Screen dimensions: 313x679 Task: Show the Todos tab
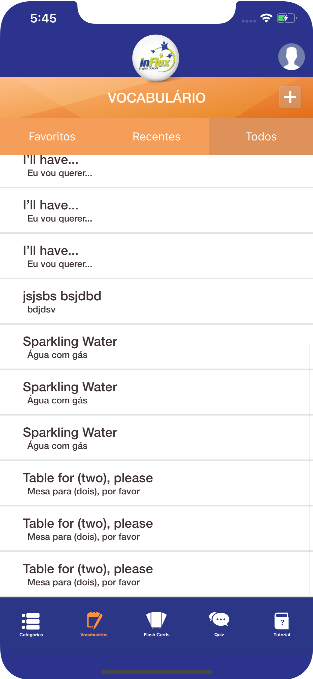point(261,137)
